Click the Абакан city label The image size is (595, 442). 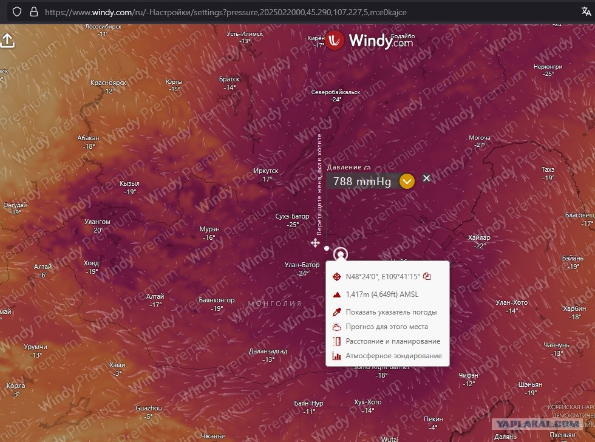pyautogui.click(x=89, y=138)
